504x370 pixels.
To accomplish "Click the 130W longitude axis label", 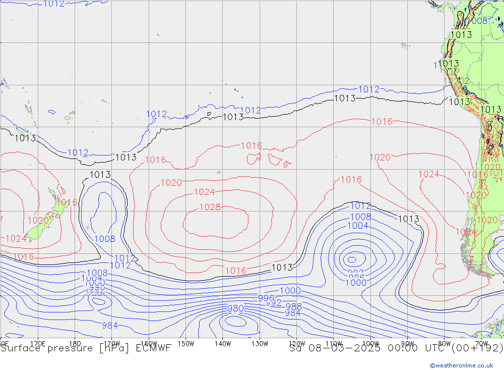I will (x=260, y=344).
